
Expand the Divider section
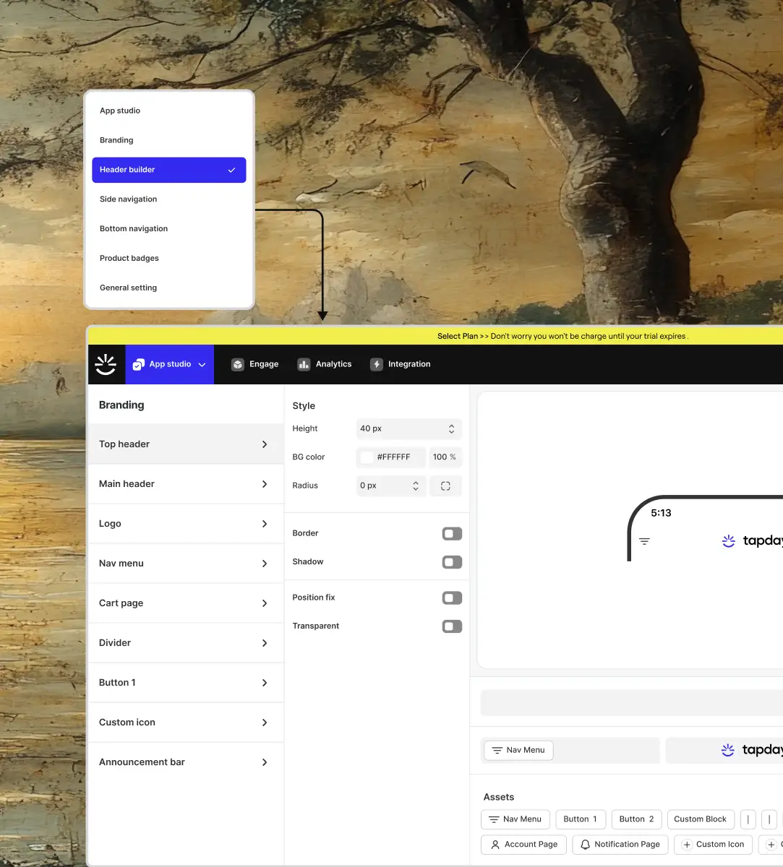[185, 643]
